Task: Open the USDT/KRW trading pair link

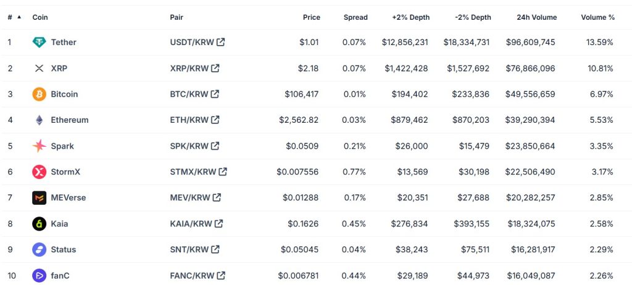Action: [x=192, y=43]
